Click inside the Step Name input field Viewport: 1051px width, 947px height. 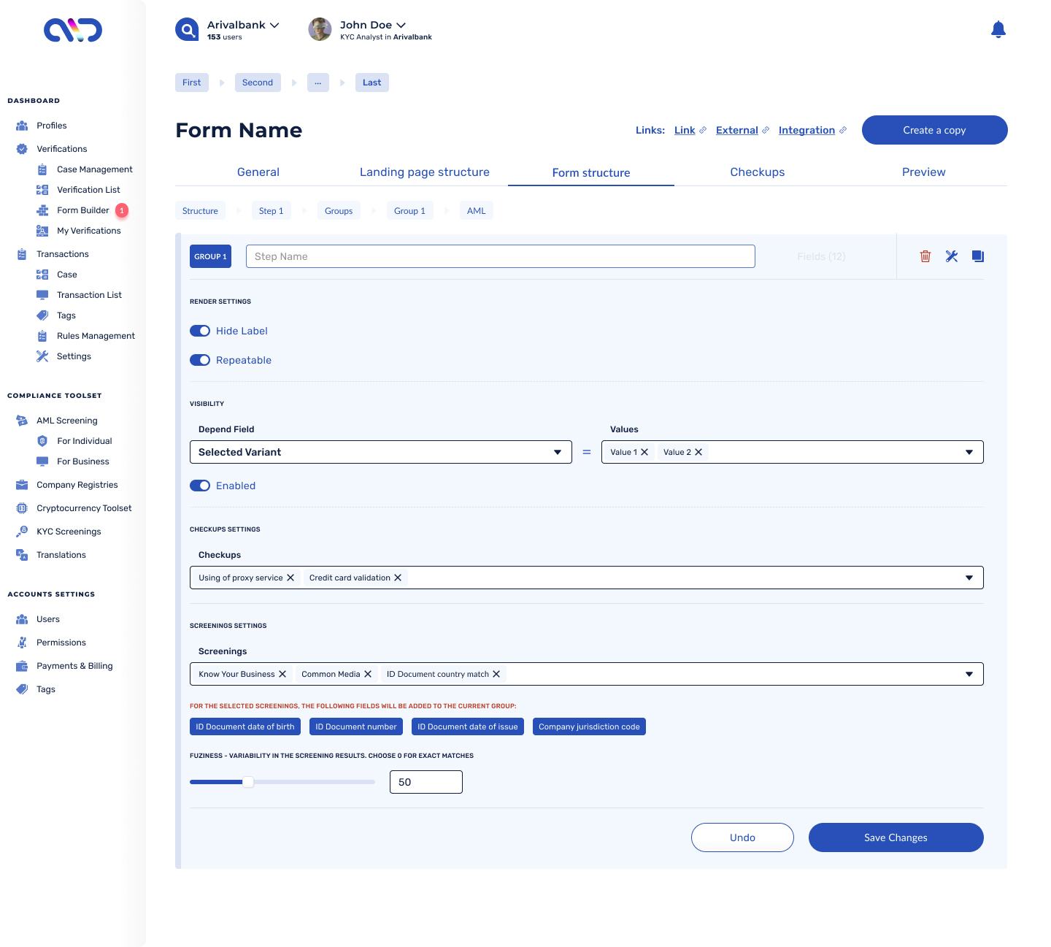(x=501, y=256)
